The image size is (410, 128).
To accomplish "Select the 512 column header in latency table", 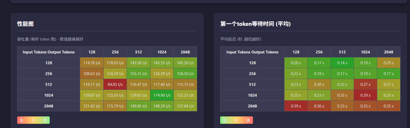I will [x=342, y=52].
